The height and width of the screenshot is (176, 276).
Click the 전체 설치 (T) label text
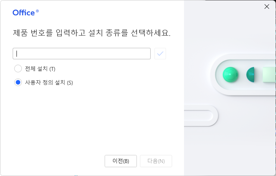click(x=40, y=69)
